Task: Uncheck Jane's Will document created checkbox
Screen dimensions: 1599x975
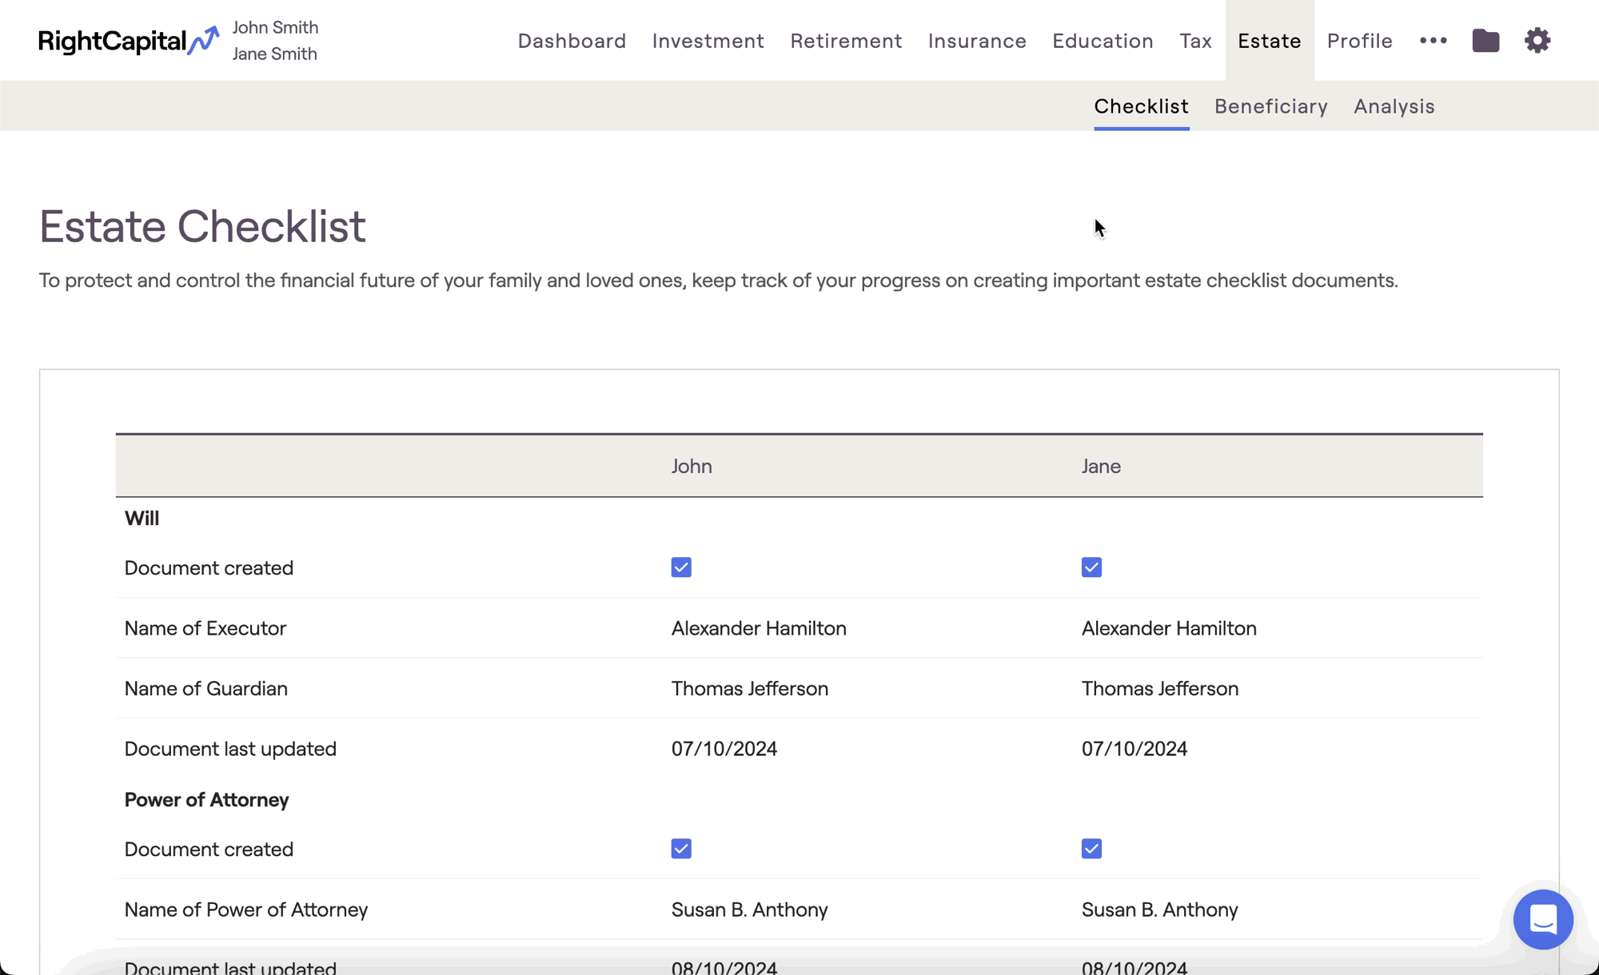Action: pyautogui.click(x=1091, y=567)
